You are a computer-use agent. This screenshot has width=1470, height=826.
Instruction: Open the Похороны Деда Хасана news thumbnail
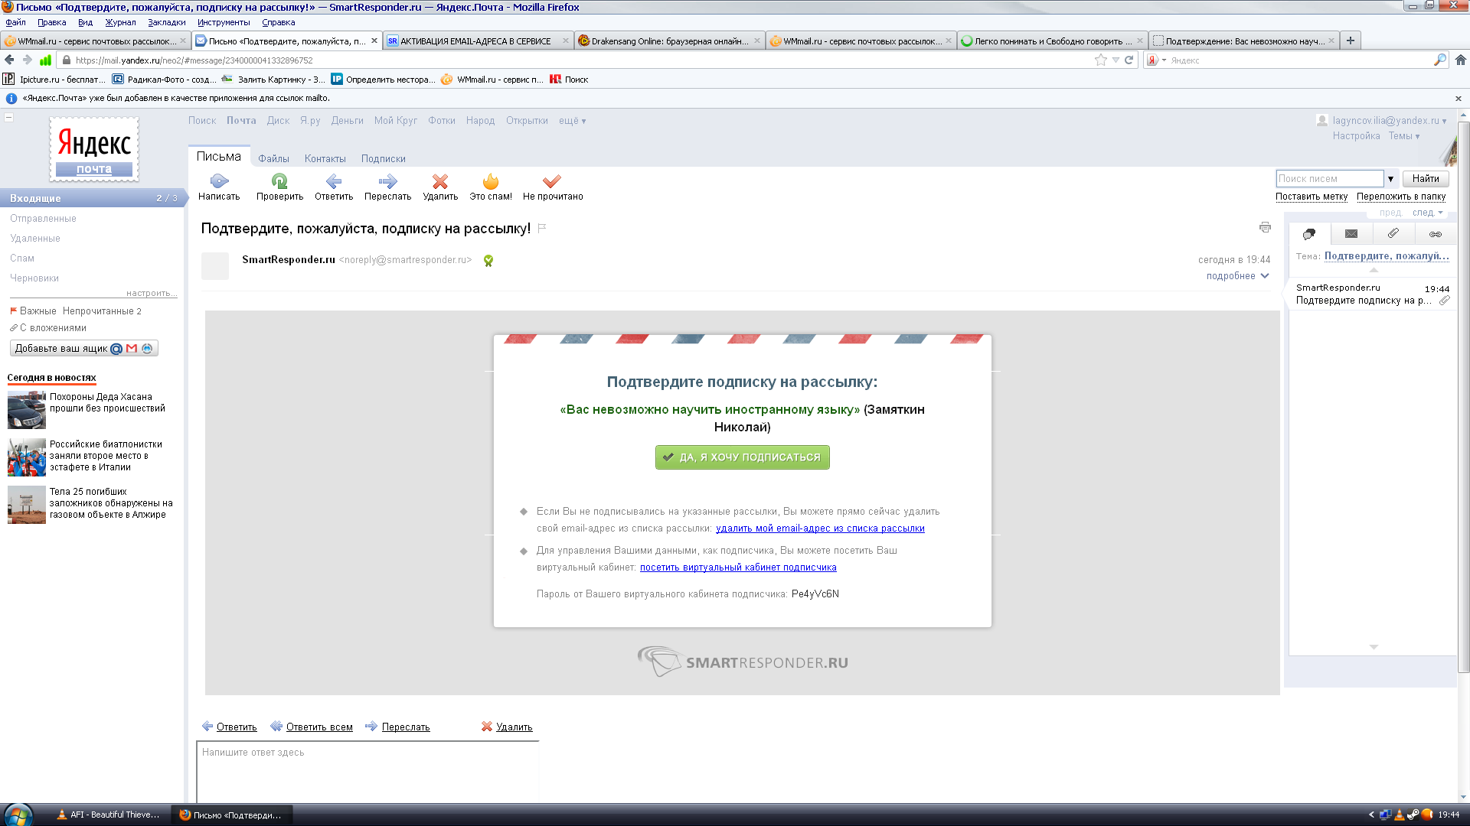click(x=27, y=410)
